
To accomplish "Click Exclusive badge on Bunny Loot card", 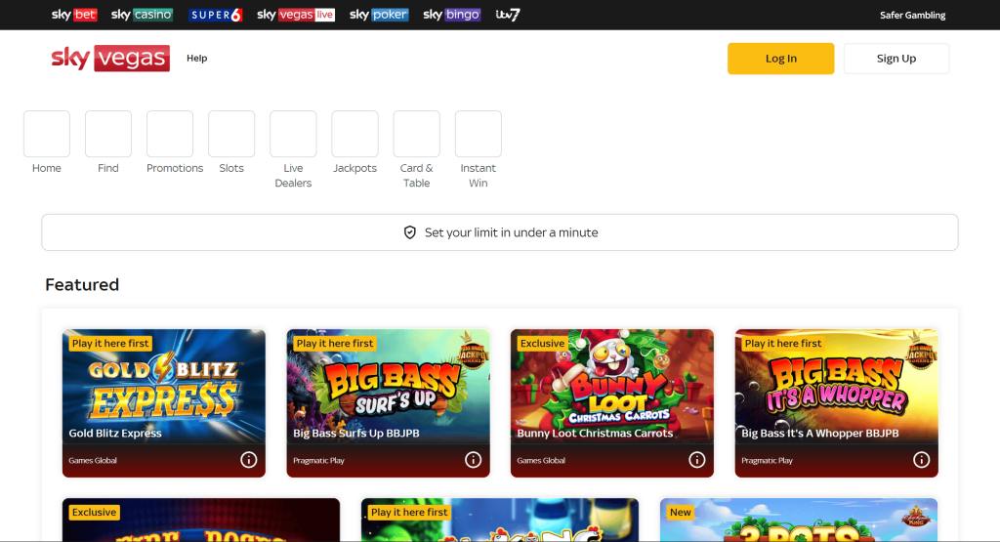I will coord(543,343).
